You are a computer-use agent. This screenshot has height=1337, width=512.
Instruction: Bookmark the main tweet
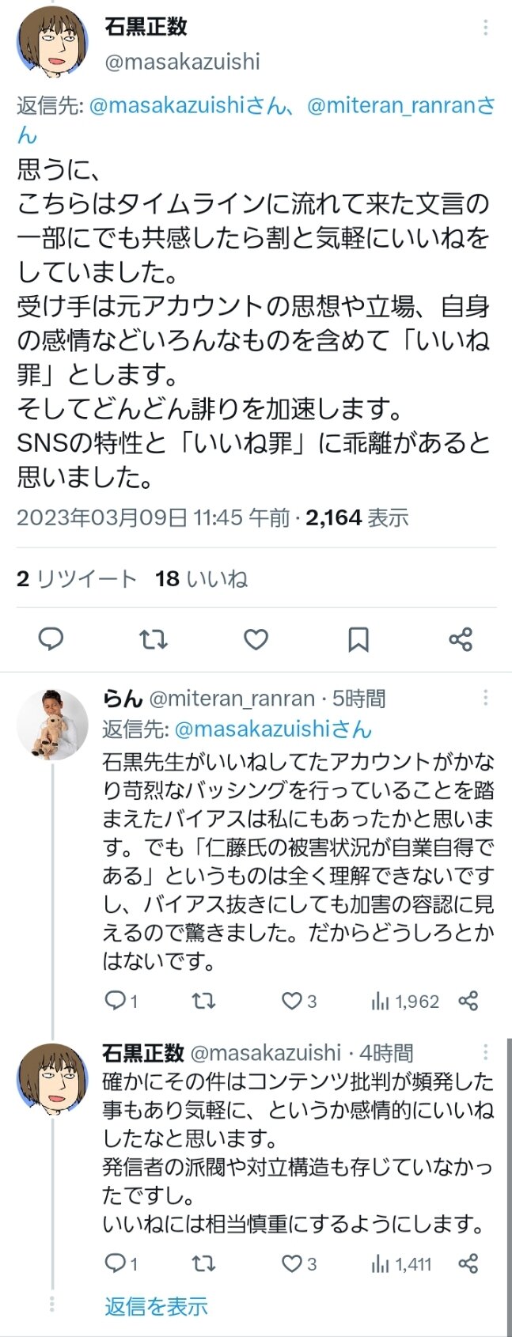[x=358, y=639]
